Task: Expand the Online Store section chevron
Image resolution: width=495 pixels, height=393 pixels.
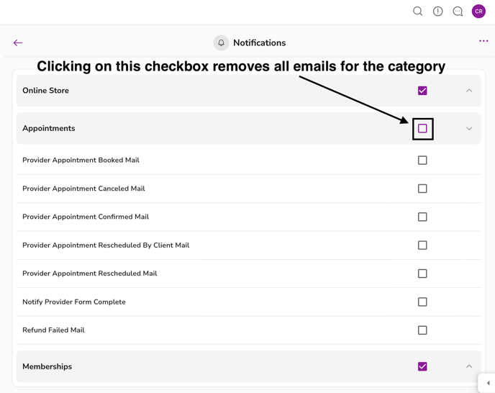Action: tap(469, 91)
